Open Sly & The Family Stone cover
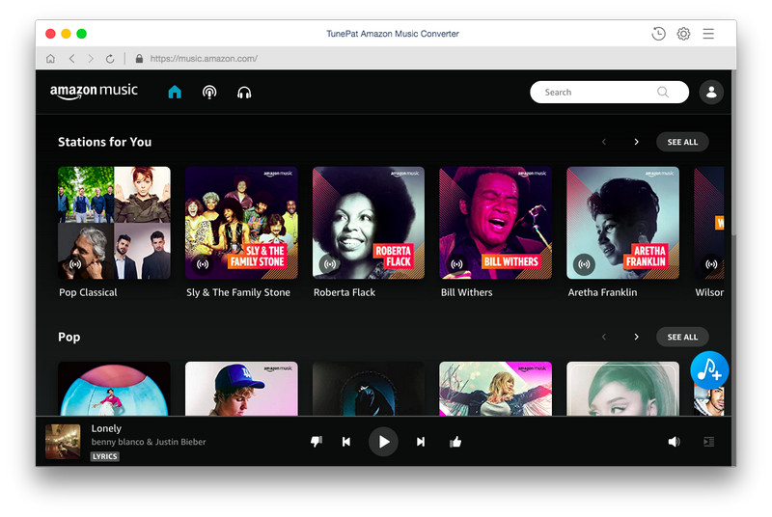772x517 pixels. (x=241, y=223)
